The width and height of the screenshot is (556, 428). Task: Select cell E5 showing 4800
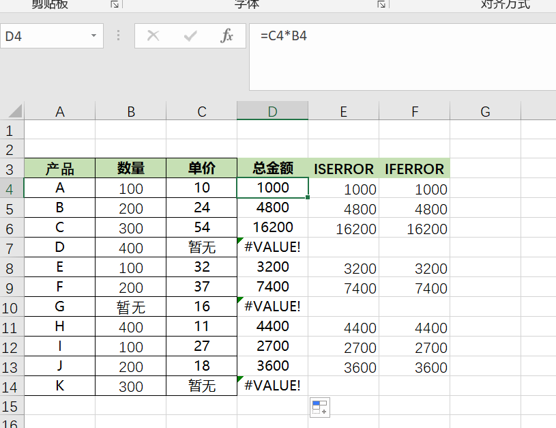click(344, 208)
